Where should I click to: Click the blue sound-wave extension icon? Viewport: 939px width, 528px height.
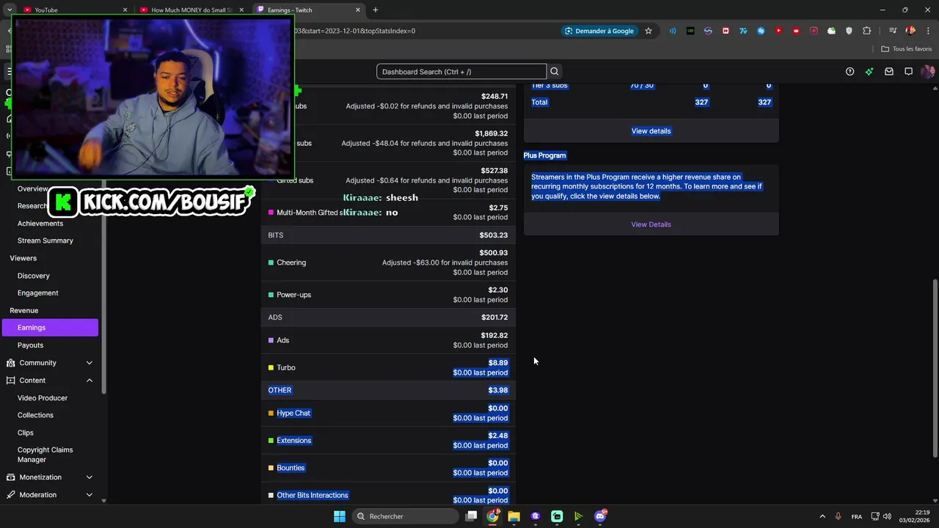(x=673, y=31)
